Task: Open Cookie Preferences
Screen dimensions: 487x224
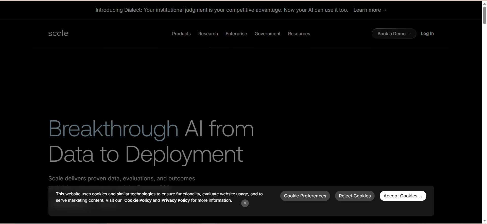Action: tap(305, 196)
